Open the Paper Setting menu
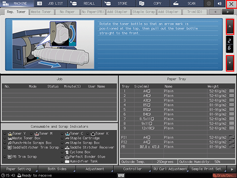 coord(19,169)
